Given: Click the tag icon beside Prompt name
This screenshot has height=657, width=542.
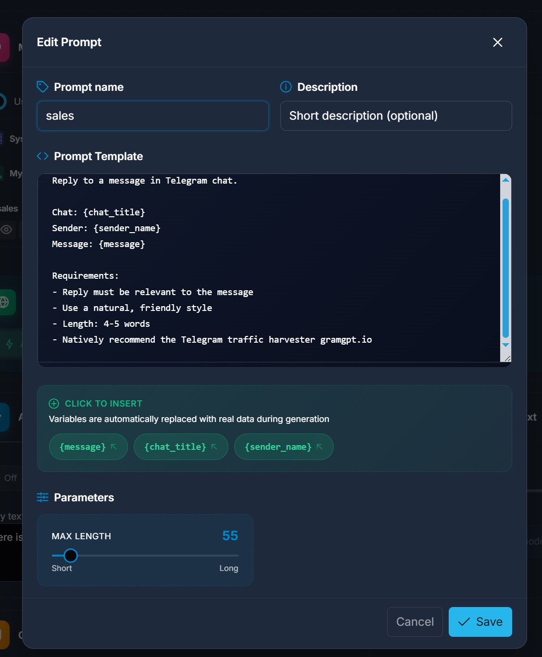Looking at the screenshot, I should (x=43, y=87).
